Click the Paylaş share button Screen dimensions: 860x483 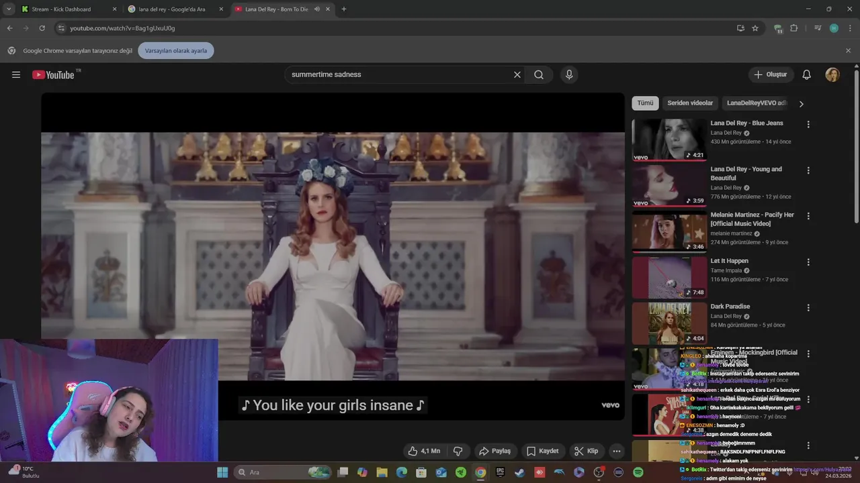pos(494,451)
